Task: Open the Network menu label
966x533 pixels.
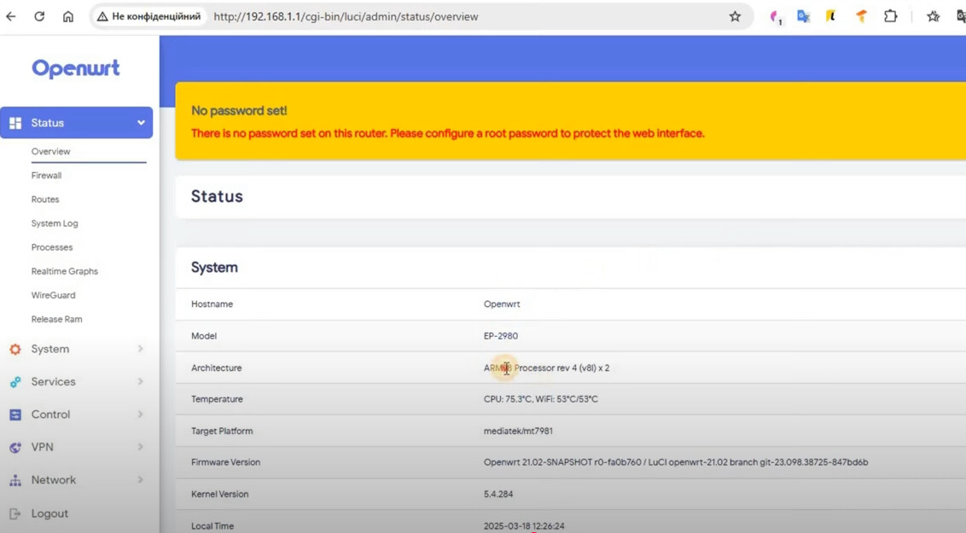Action: 54,479
